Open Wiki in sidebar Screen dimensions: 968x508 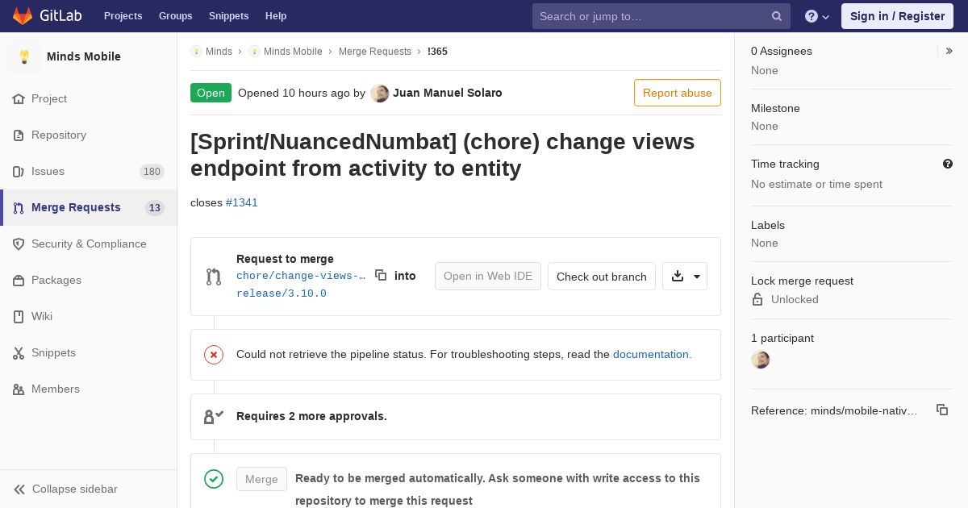89,316
